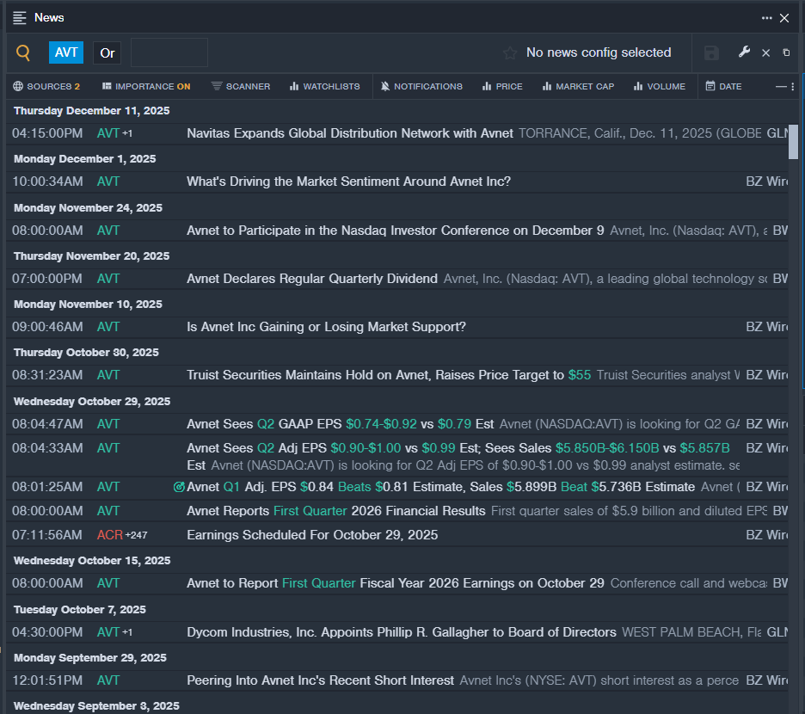Open the Scanner filter menu

coord(241,86)
